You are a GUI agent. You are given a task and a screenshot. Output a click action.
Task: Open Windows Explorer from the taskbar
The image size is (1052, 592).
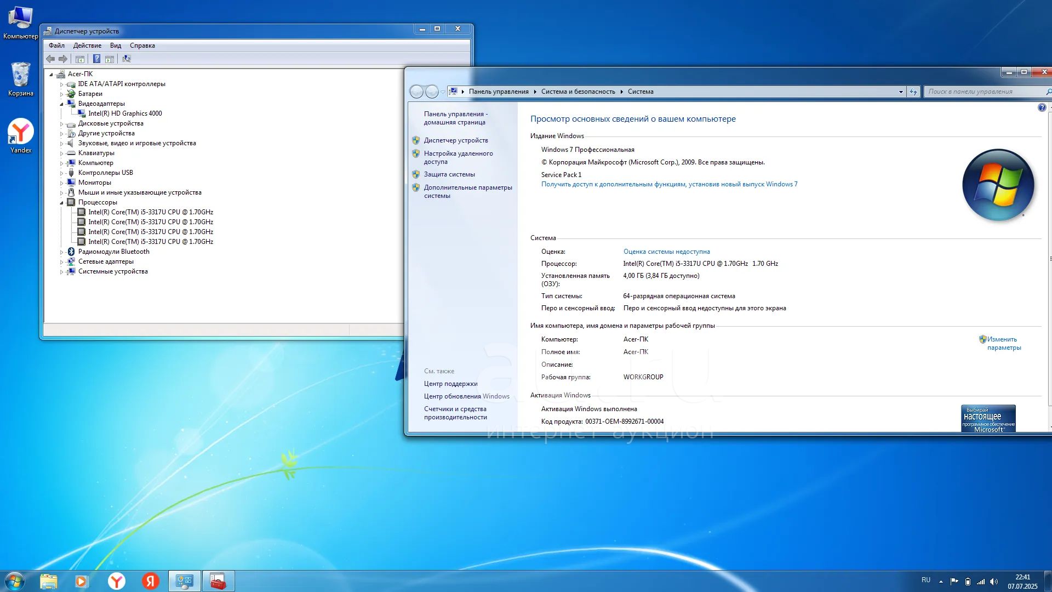[48, 581]
